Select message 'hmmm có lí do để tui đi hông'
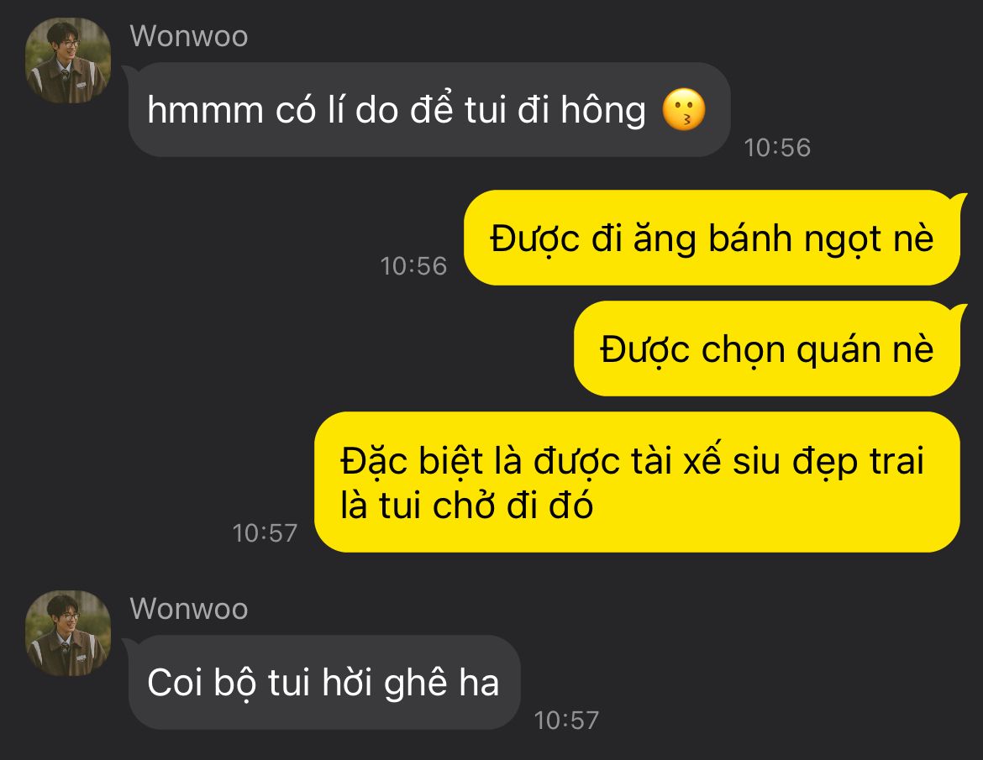 [x=429, y=110]
